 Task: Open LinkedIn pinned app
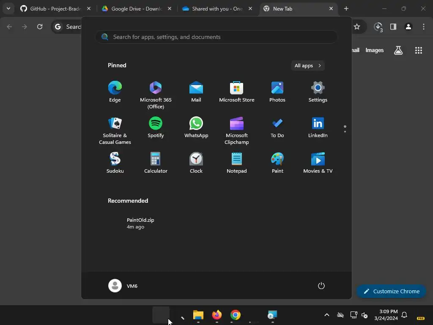[x=318, y=127]
